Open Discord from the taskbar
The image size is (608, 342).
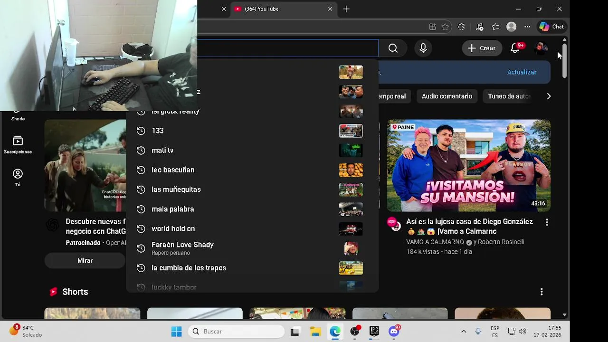coord(394,332)
